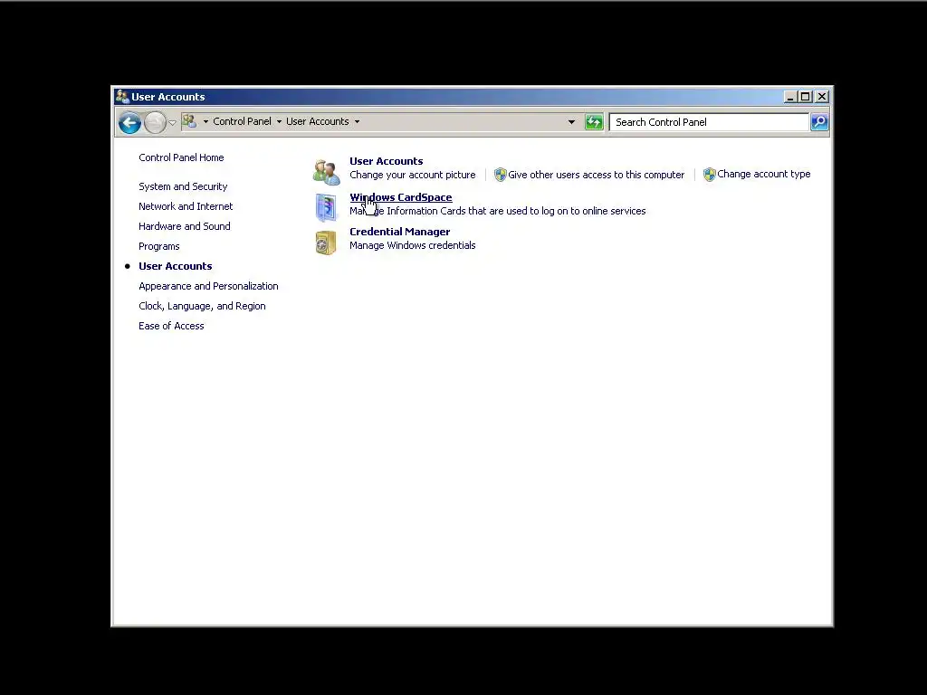
Task: Click Manage Information Cards description link
Action: [x=497, y=211]
